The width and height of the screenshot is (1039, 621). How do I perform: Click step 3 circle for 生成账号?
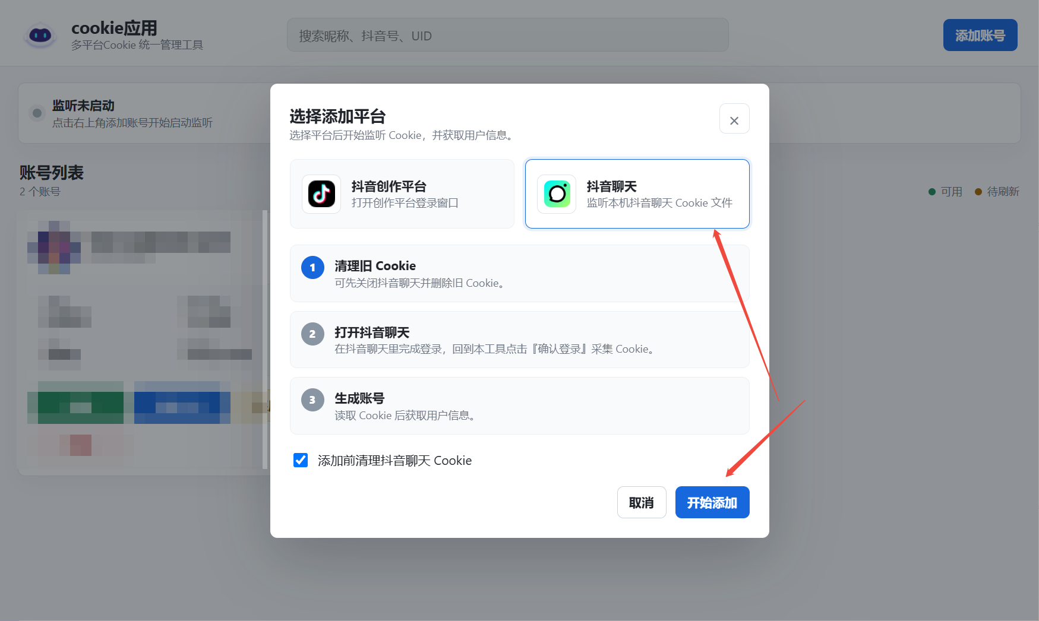[x=312, y=400]
